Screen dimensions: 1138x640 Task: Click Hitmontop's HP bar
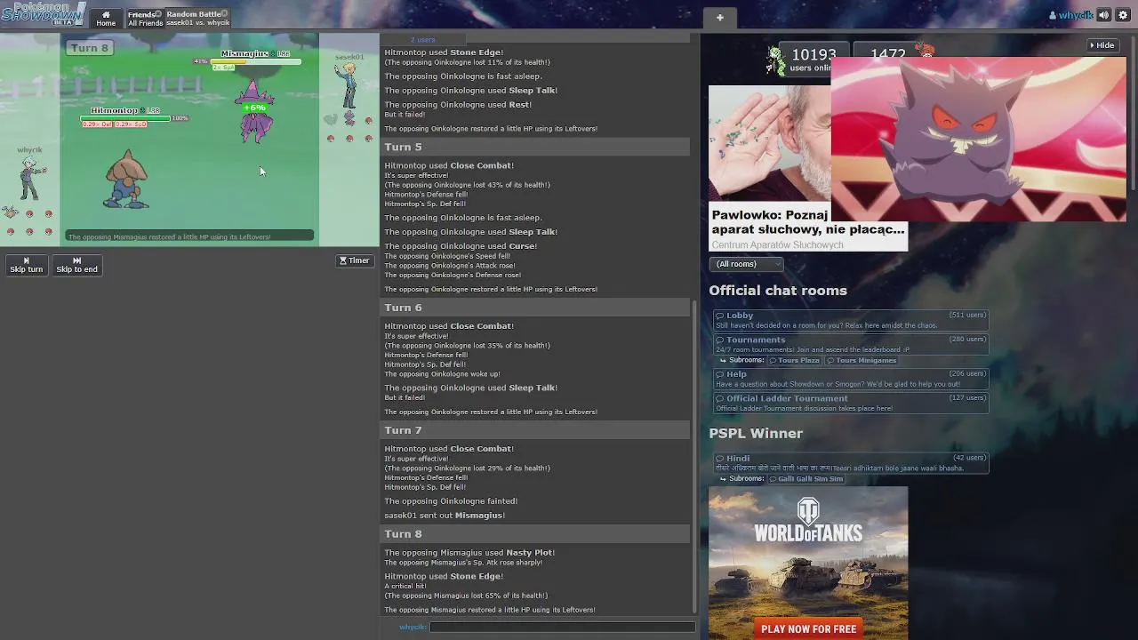[x=124, y=118]
